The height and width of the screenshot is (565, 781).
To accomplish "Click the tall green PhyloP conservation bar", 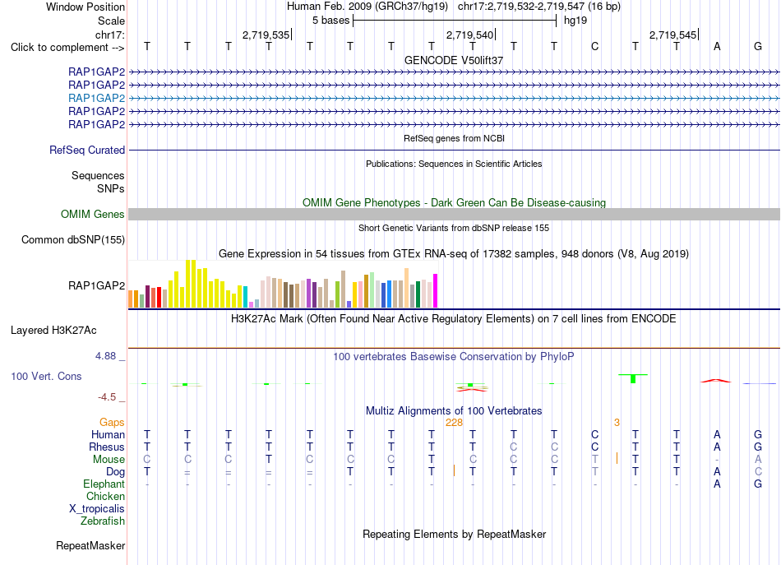I will 633,378.
